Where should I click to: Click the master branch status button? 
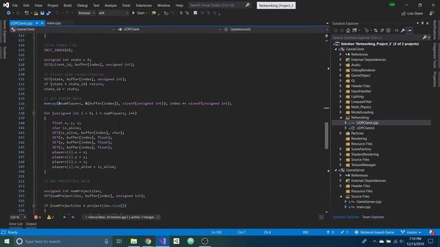coord(411,232)
